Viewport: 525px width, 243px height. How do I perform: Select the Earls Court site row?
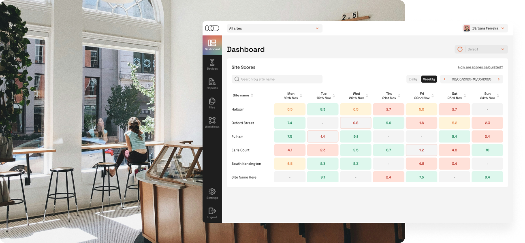click(367, 150)
